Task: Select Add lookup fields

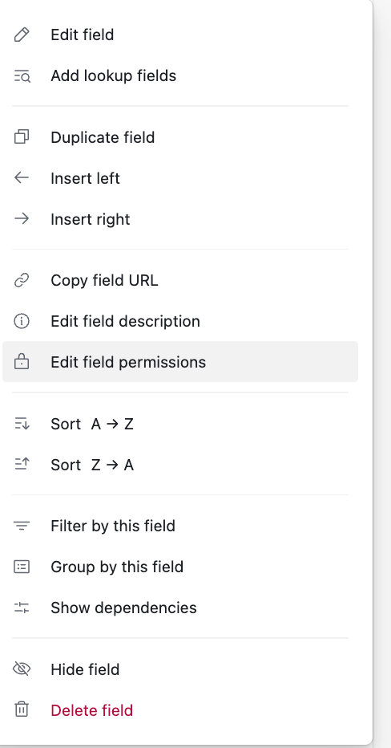Action: coord(180,76)
